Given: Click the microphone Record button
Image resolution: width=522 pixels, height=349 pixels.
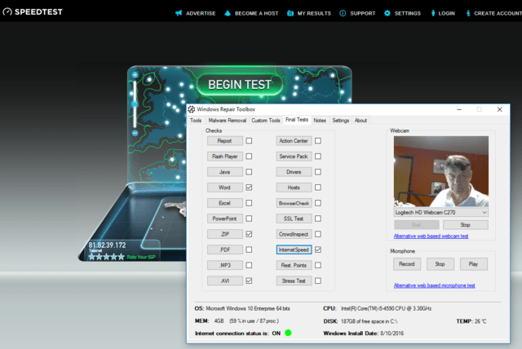Looking at the screenshot, I should 407,264.
